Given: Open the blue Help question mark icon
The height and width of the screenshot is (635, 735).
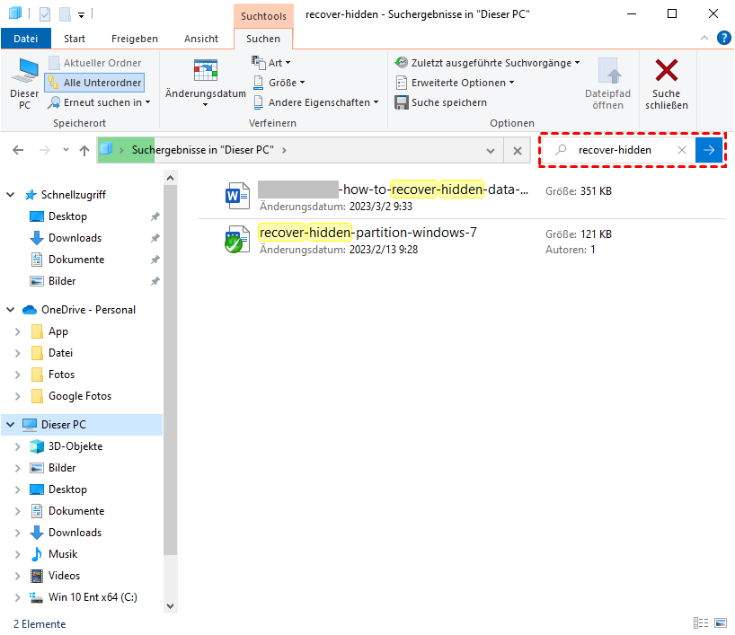Looking at the screenshot, I should pyautogui.click(x=723, y=38).
